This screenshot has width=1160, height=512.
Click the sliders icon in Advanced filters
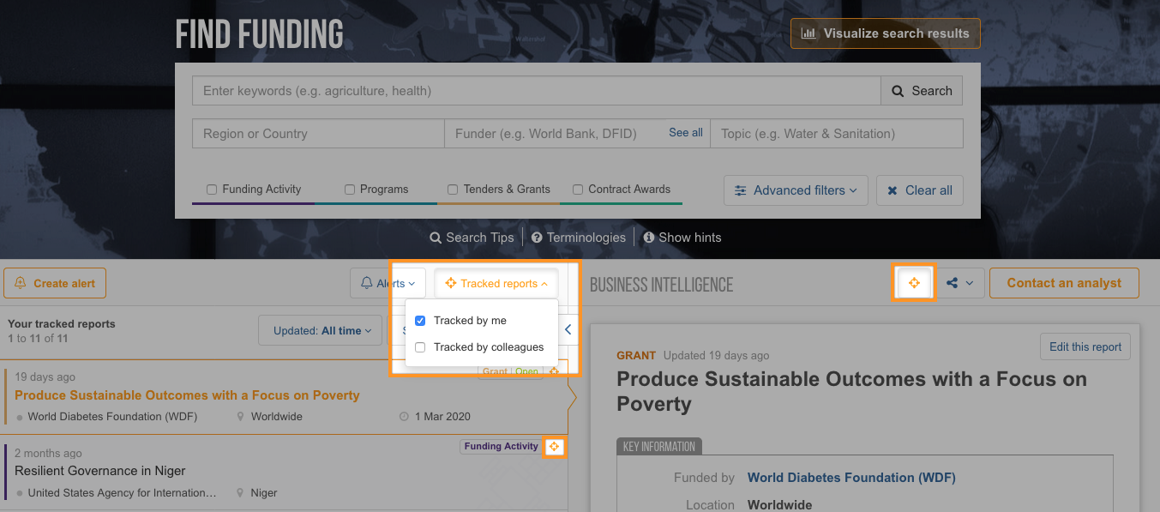coord(741,190)
